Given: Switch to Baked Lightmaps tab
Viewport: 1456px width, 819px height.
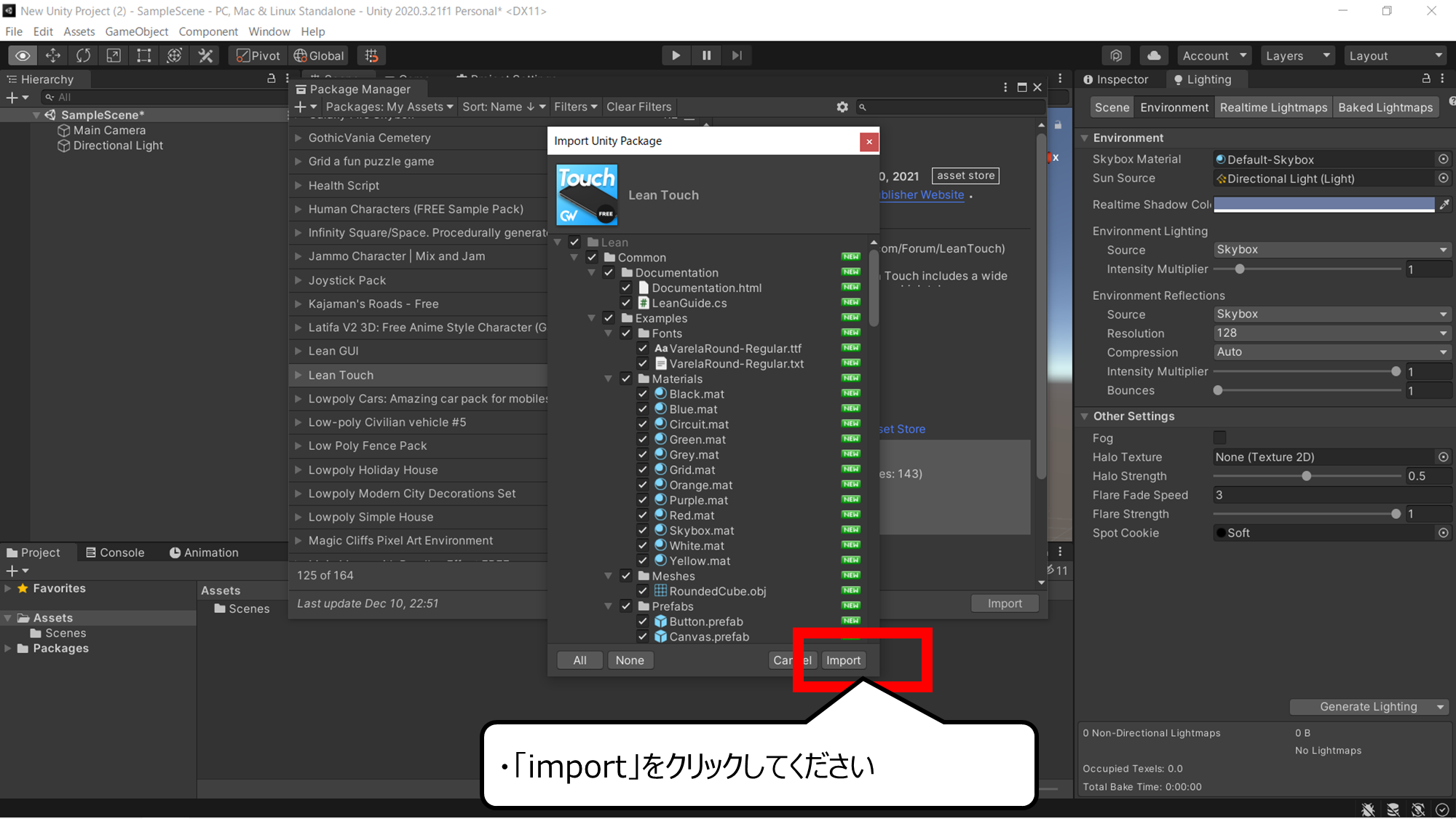Looking at the screenshot, I should click(1385, 107).
